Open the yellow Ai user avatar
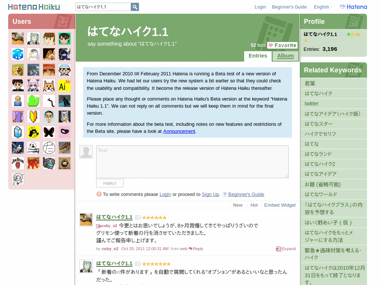Viewport: 380px width, 285px height. click(65, 85)
